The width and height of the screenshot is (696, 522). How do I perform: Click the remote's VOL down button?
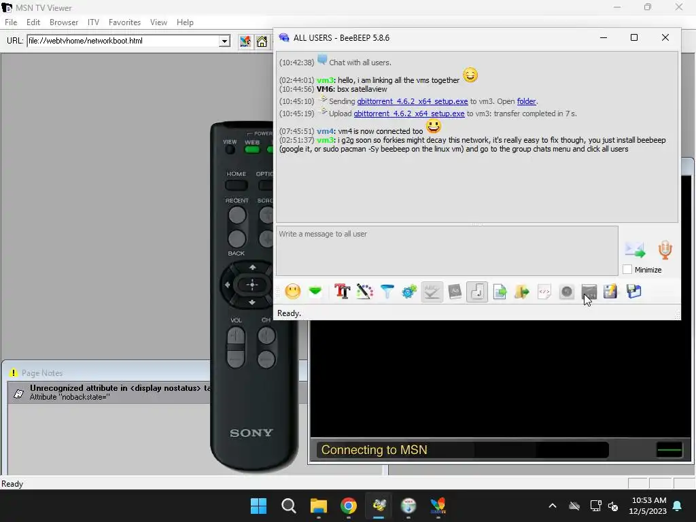[236, 358]
